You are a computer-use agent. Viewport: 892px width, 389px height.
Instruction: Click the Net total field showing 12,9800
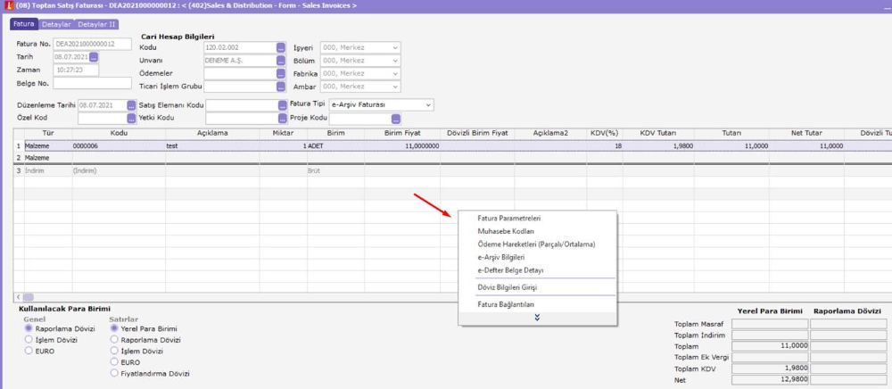tap(770, 379)
